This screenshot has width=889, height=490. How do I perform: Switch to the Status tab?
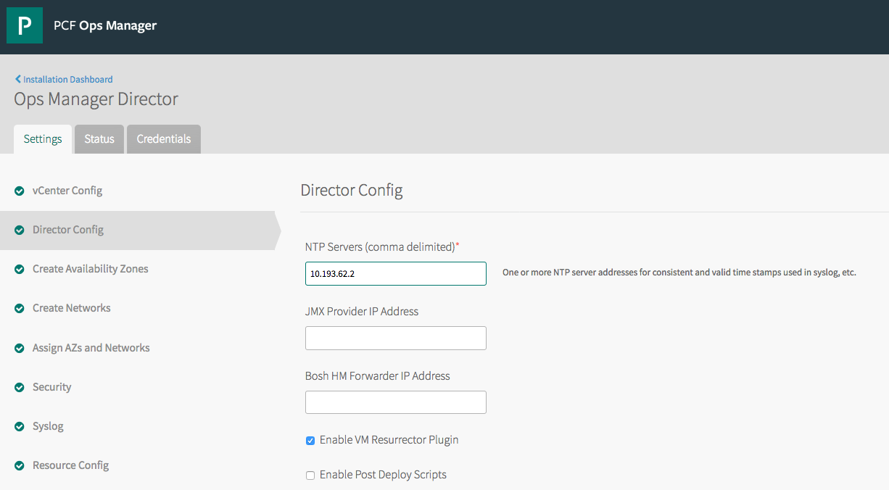tap(99, 139)
